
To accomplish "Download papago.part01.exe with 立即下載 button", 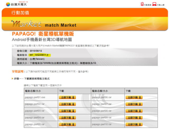I will click(x=67, y=97).
